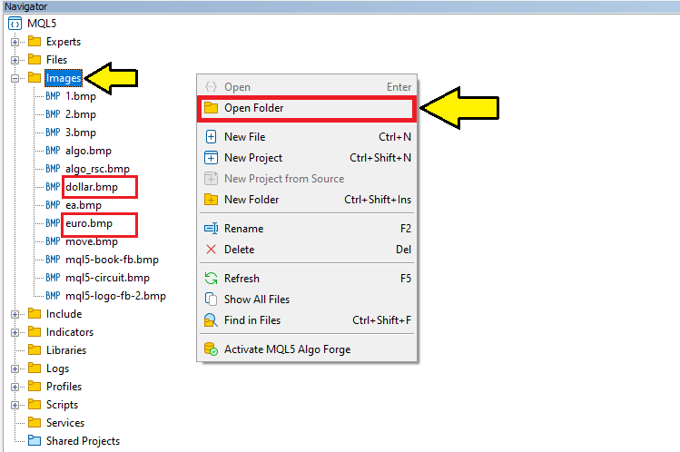The image size is (680, 452).
Task: Choose Open Folder from context menu
Action: point(307,108)
